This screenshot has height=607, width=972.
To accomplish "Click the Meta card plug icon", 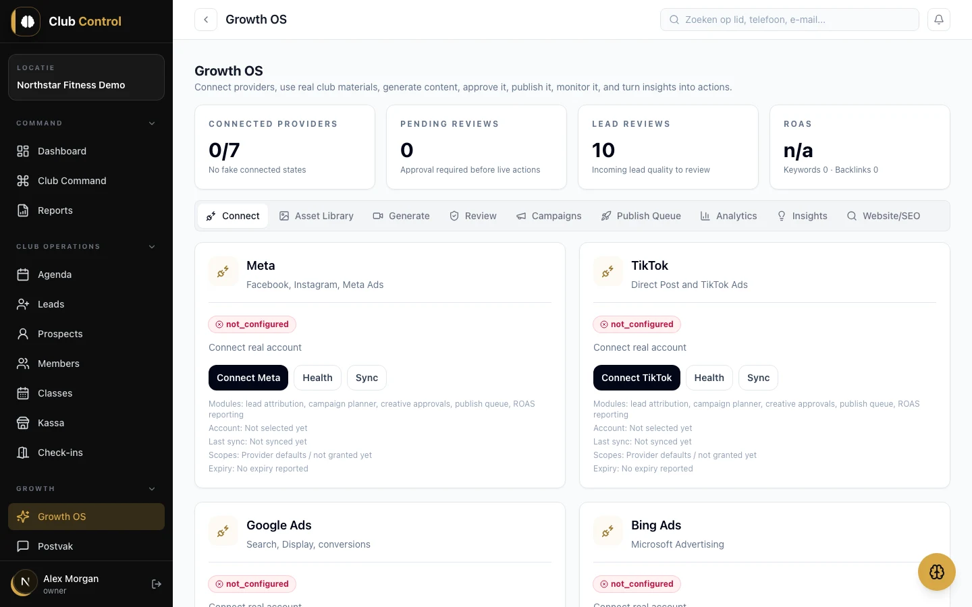I will (223, 272).
